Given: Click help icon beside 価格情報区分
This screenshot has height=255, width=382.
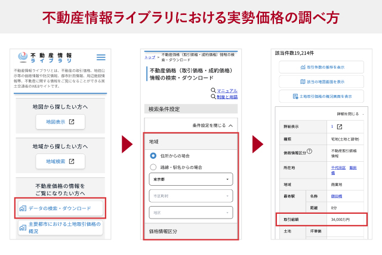Looking at the screenshot, I should tap(309, 151).
